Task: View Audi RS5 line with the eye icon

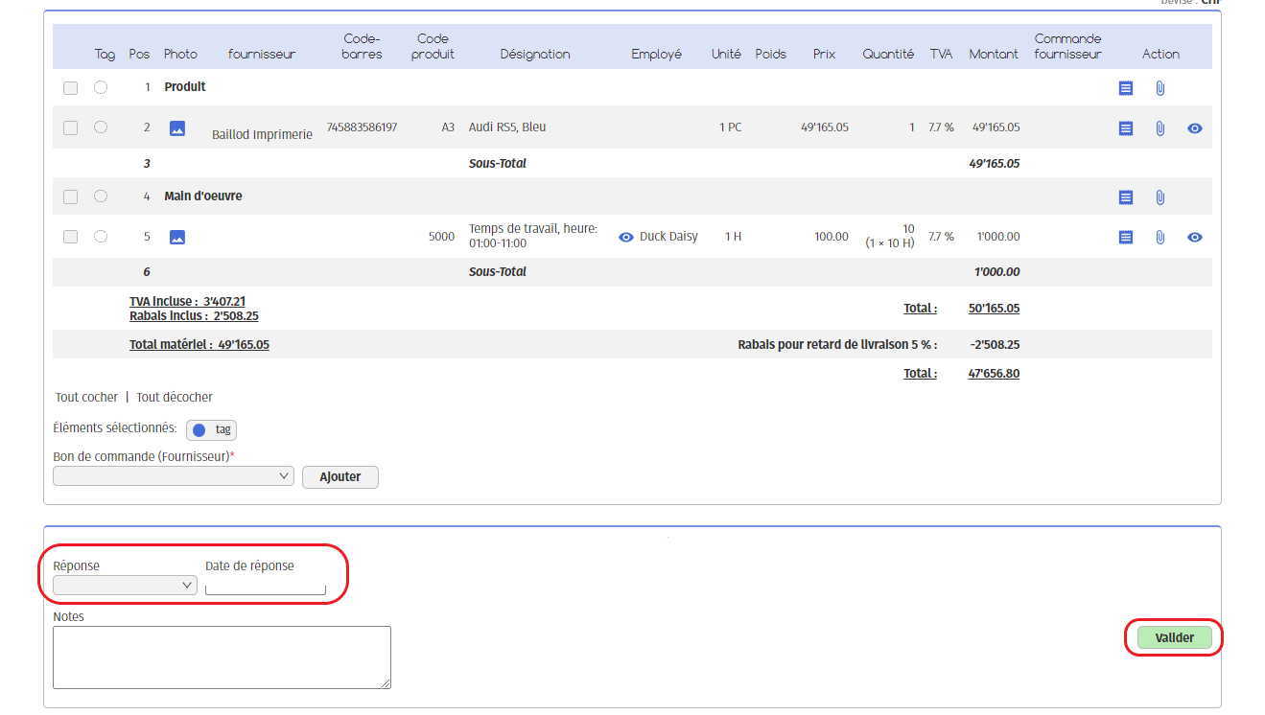Action: tap(1194, 128)
